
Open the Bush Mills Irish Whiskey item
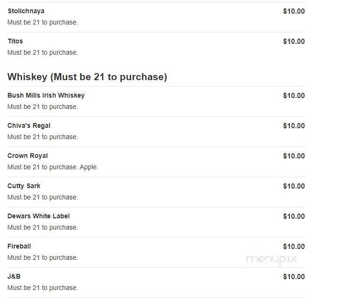pos(46,95)
